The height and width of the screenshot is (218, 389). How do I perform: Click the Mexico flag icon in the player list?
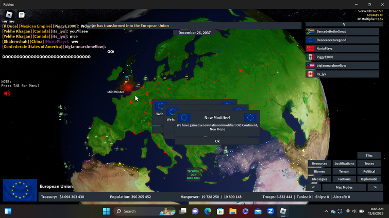[310, 57]
